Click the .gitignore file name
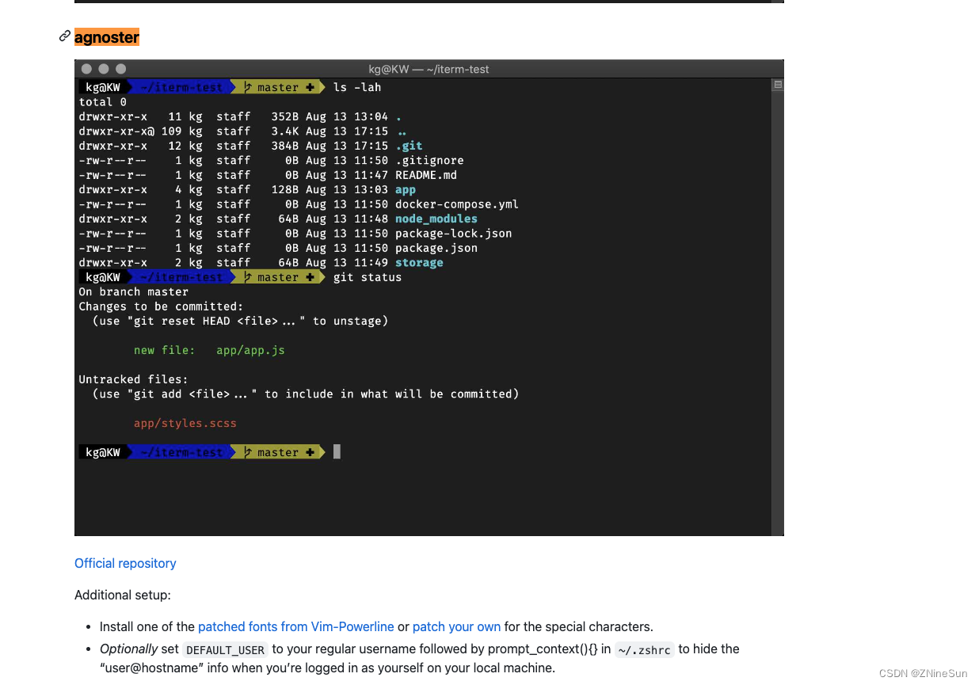979x685 pixels. tap(429, 160)
